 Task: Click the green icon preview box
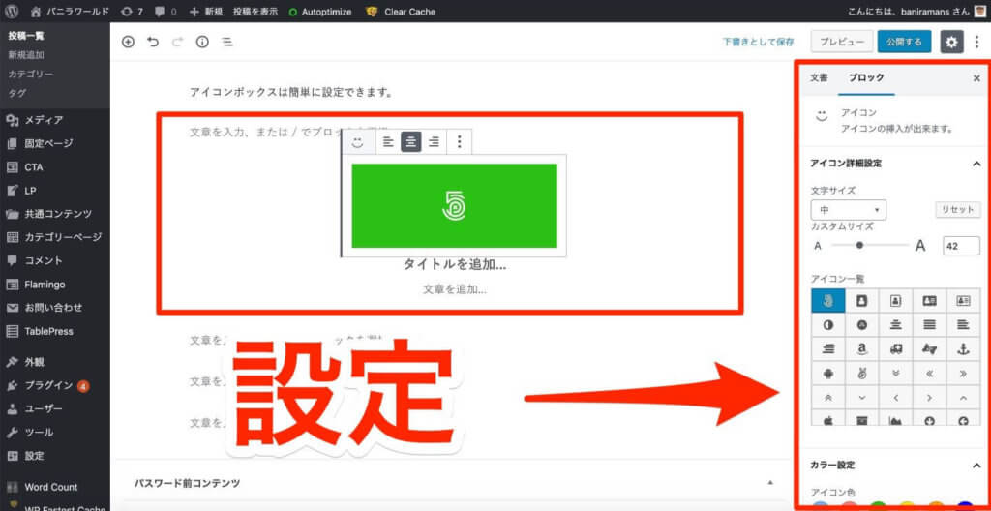coord(455,205)
